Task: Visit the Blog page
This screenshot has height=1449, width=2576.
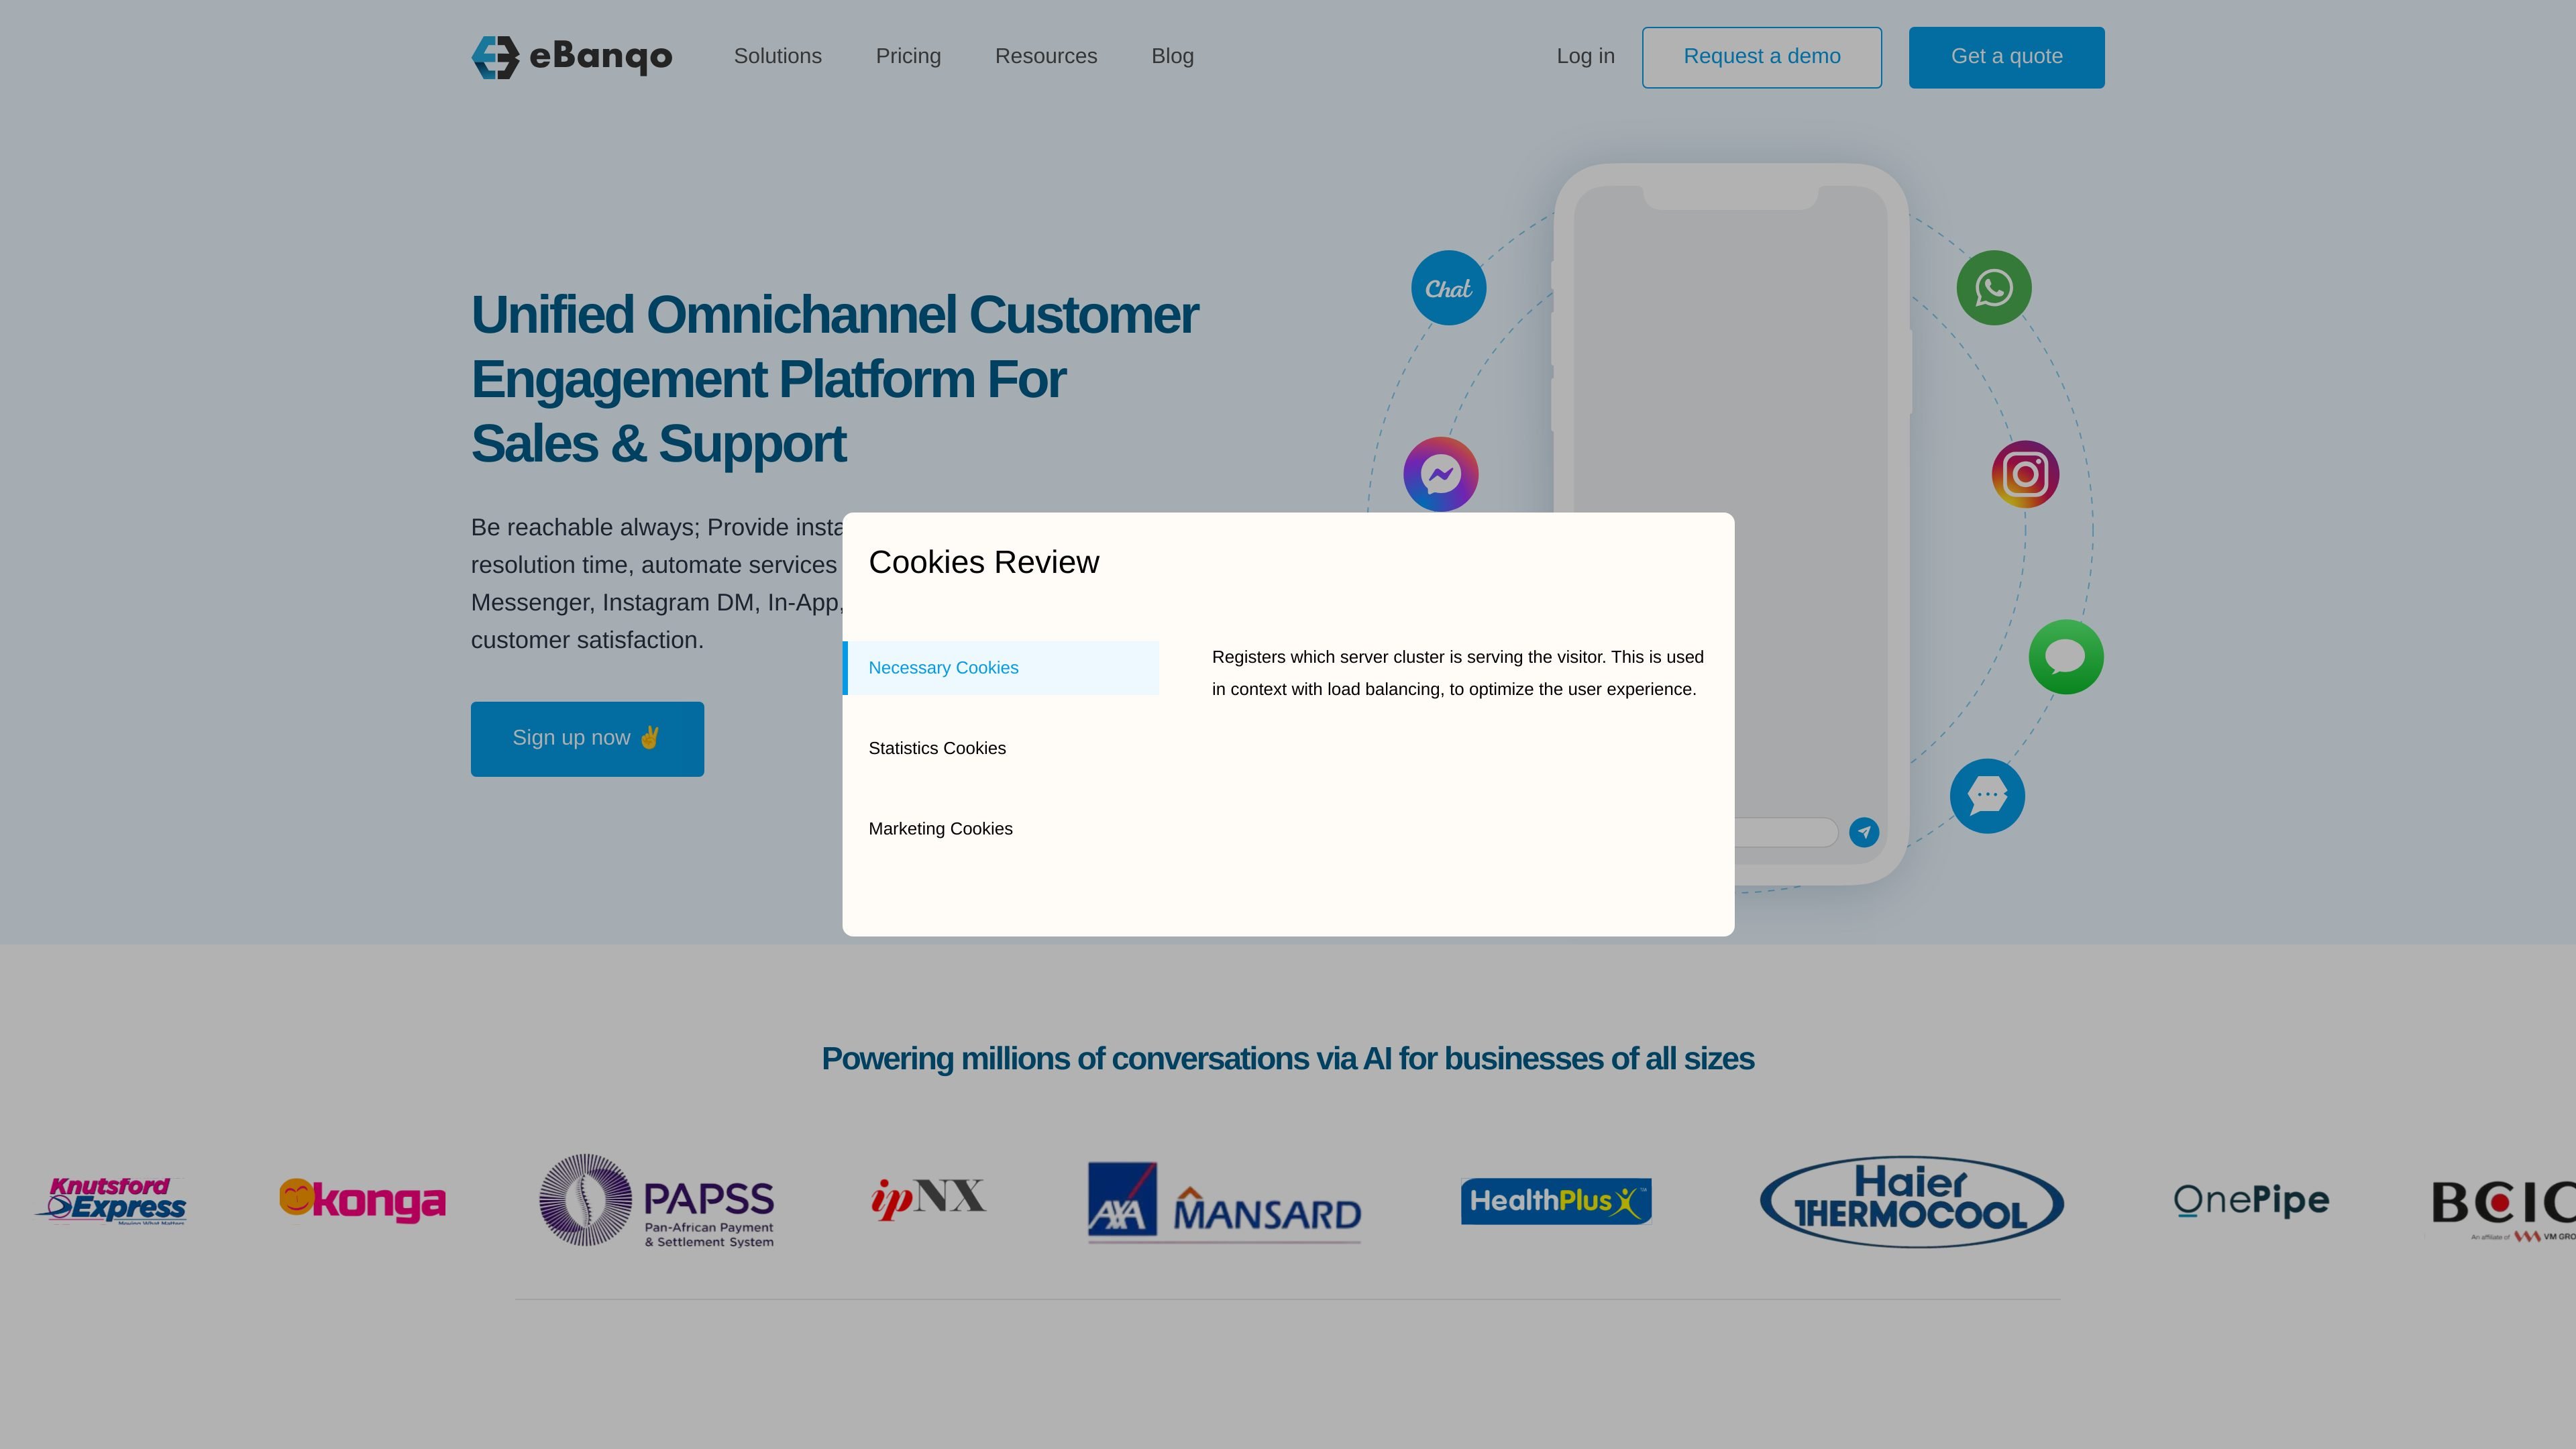Action: 1172,56
